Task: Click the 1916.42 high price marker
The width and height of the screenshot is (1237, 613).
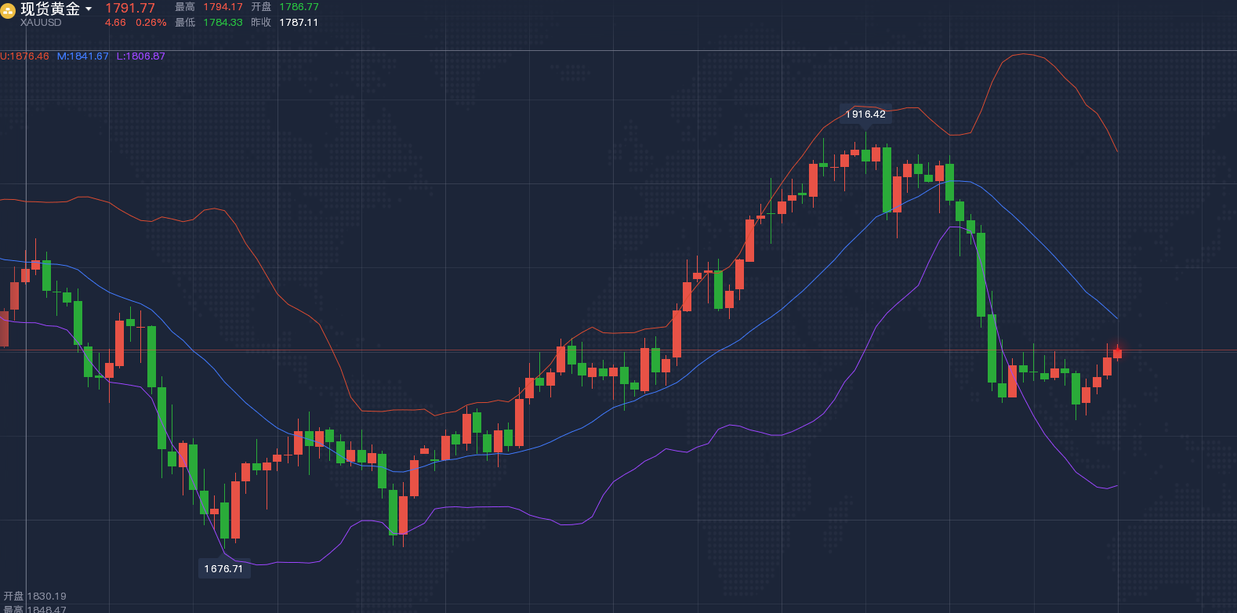Action: (865, 114)
